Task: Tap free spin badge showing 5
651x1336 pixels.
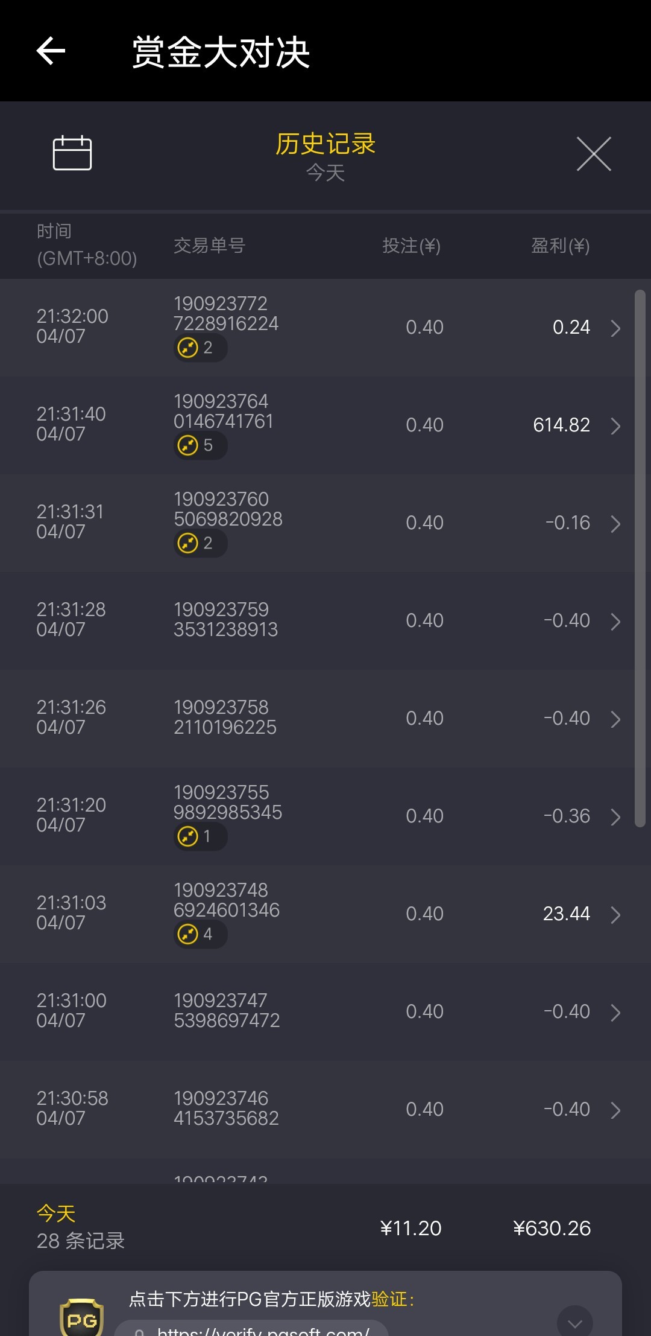Action: click(200, 445)
